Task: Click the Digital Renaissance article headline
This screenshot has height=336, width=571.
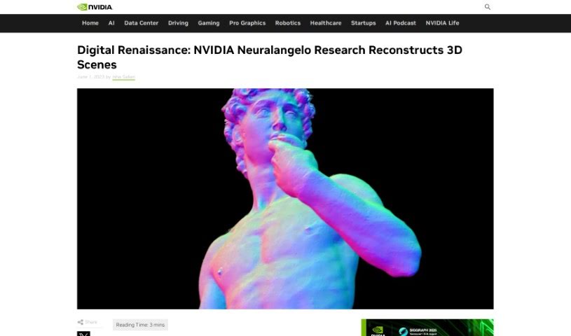Action: (270, 57)
